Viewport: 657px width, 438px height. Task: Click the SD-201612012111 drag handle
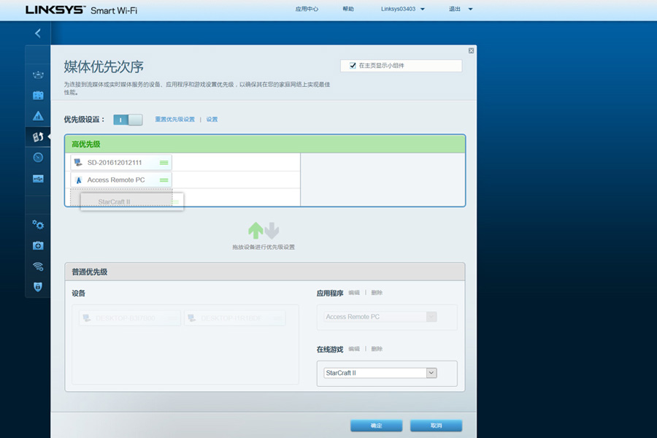(164, 162)
